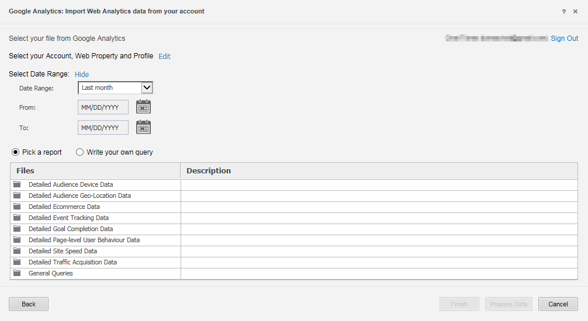Click the Back button

(x=29, y=304)
